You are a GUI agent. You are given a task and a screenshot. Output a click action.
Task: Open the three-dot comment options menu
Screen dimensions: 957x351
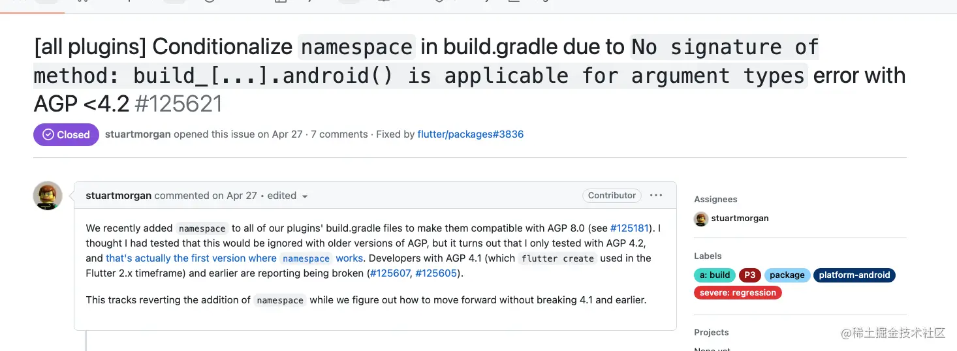pyautogui.click(x=656, y=195)
